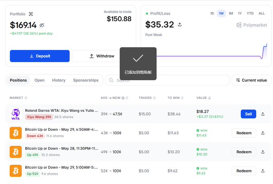Share the Down 43¢ Bitcoin position
This screenshot has height=184, width=273.
pos(263,133)
